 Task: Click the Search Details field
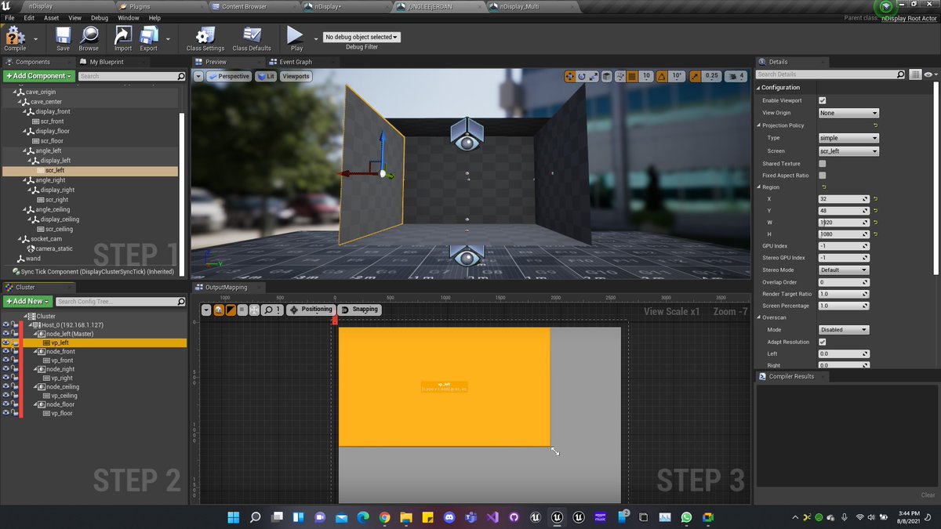click(830, 74)
